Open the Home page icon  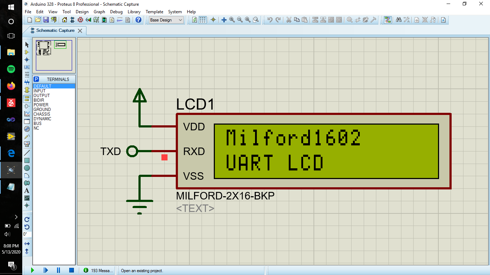tap(65, 20)
